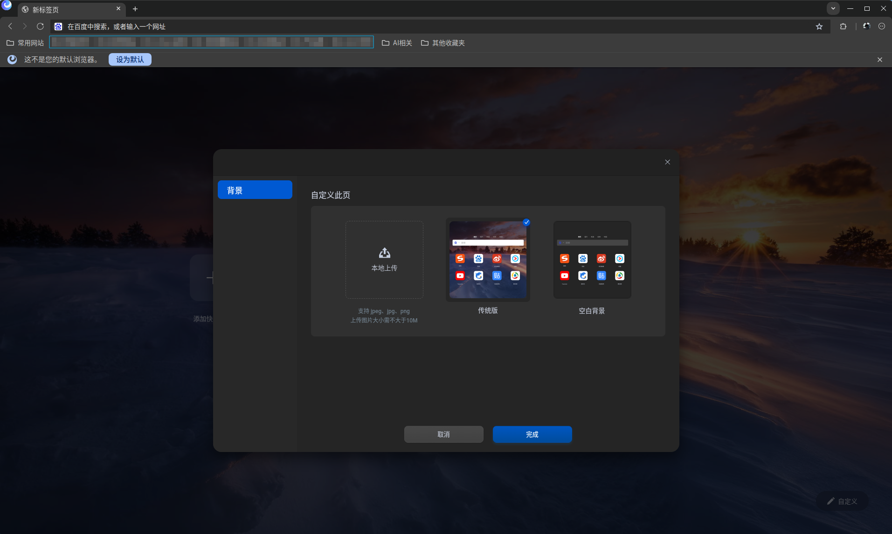This screenshot has width=892, height=534.
Task: Click the upload icon above 本地上传
Action: (384, 253)
